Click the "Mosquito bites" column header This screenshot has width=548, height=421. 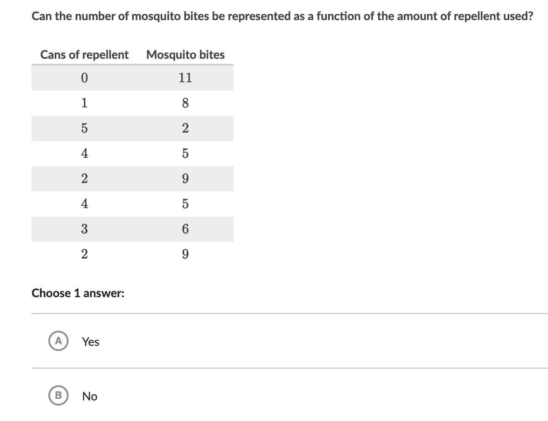tap(185, 55)
